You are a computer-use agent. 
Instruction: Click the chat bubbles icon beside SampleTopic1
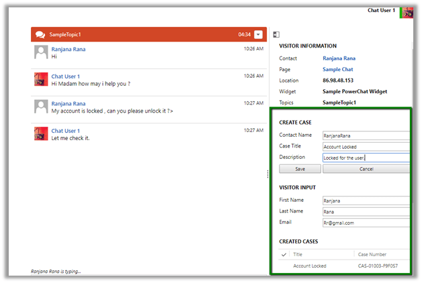click(40, 34)
